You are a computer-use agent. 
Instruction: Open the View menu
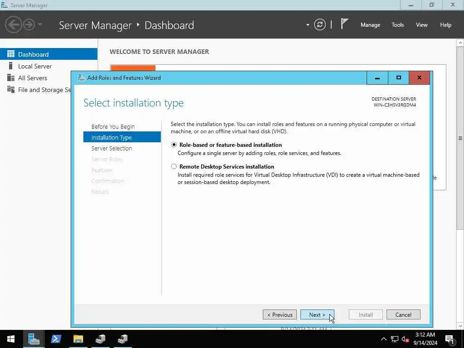click(x=421, y=25)
